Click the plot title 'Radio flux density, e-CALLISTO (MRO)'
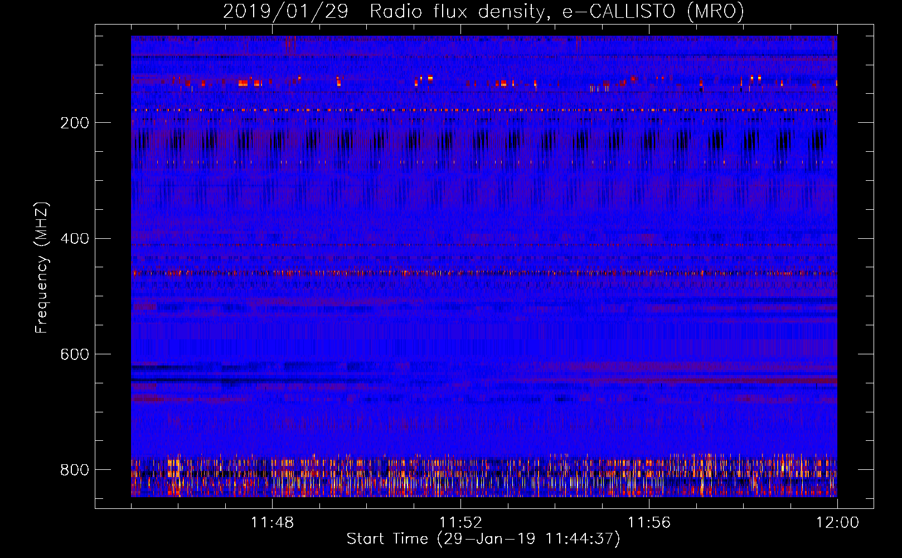Viewport: 902px width, 558px height. point(556,11)
